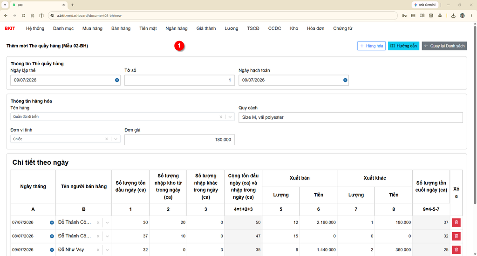Click the Ask Gemini button
The width and height of the screenshot is (477, 256).
click(425, 5)
